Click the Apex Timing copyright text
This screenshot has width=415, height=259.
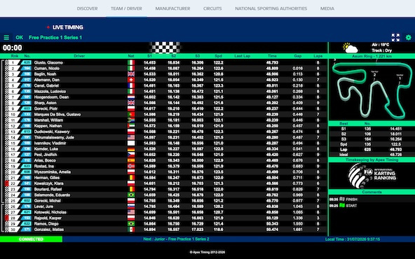(x=207, y=252)
